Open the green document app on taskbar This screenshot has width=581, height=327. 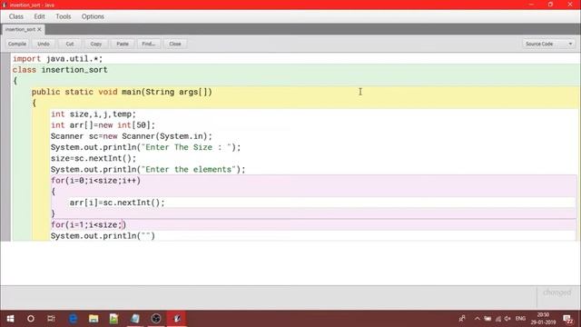coord(114,319)
